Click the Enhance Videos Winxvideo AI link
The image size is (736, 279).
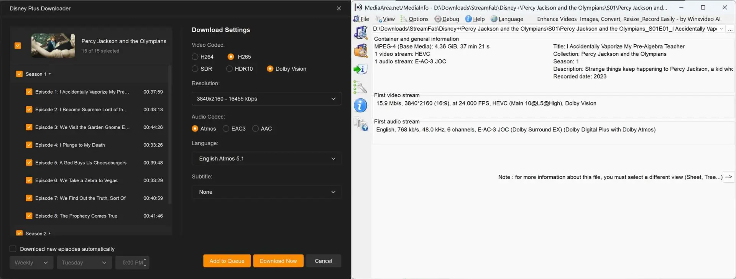pos(629,19)
